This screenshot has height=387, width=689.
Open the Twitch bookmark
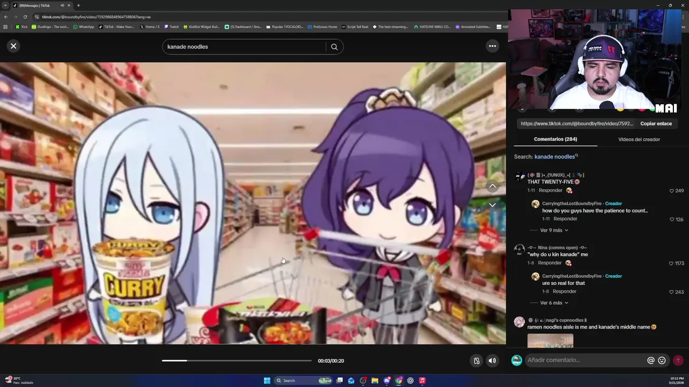(x=171, y=26)
